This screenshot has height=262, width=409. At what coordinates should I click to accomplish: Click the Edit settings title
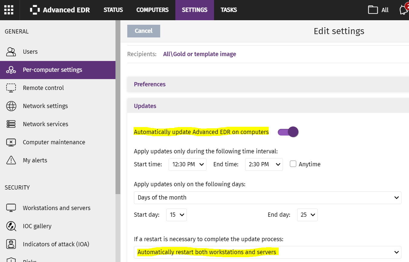(x=339, y=31)
